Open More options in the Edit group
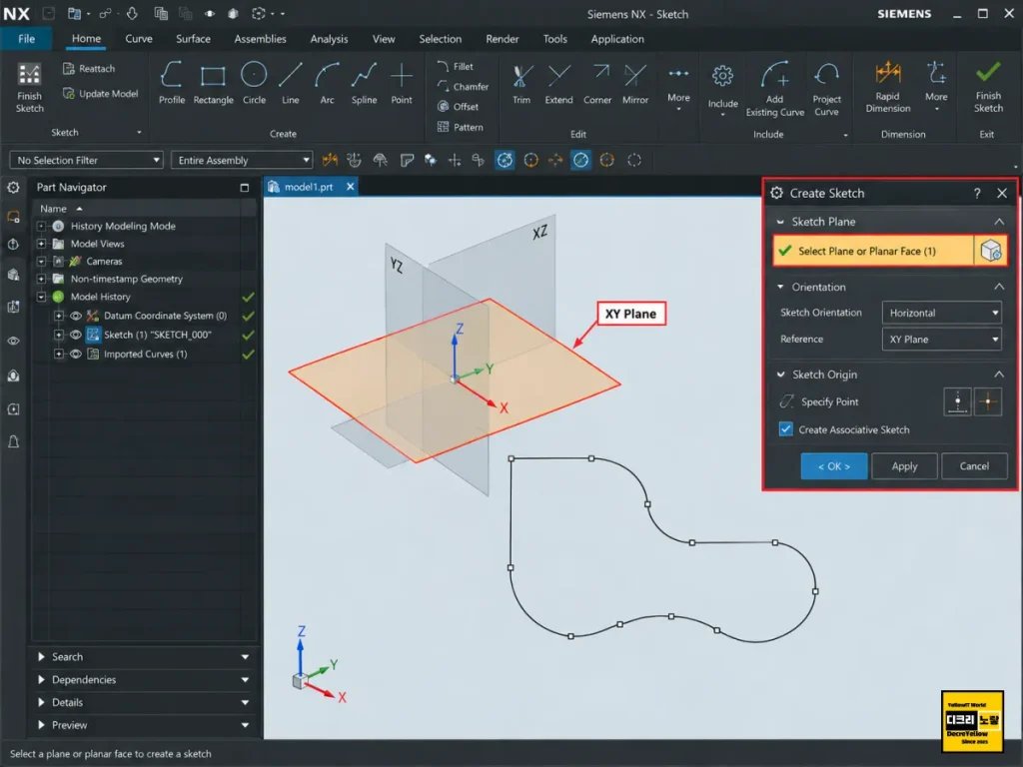This screenshot has height=767, width=1023. (678, 88)
